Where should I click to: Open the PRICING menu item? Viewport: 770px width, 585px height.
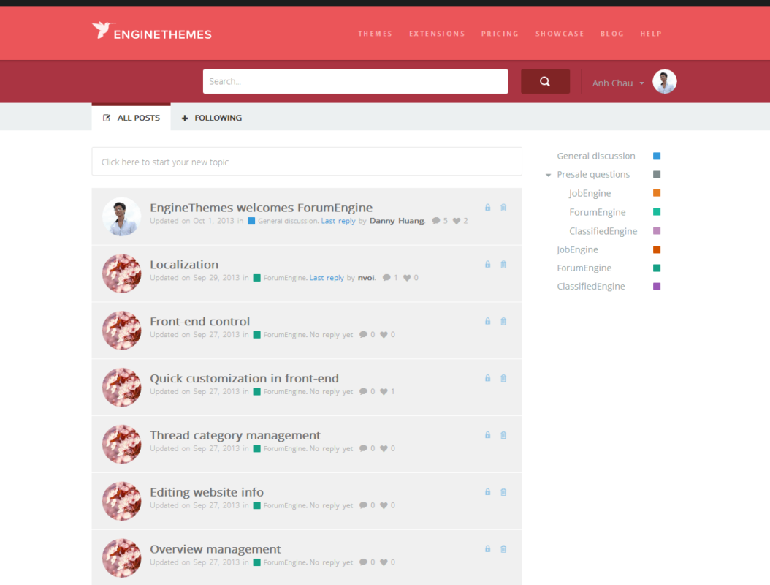(500, 33)
